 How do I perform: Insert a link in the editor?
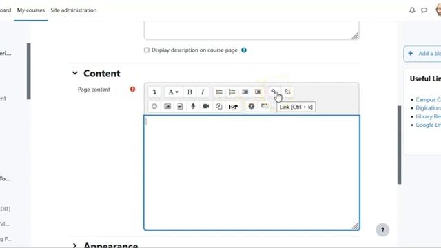(x=274, y=92)
